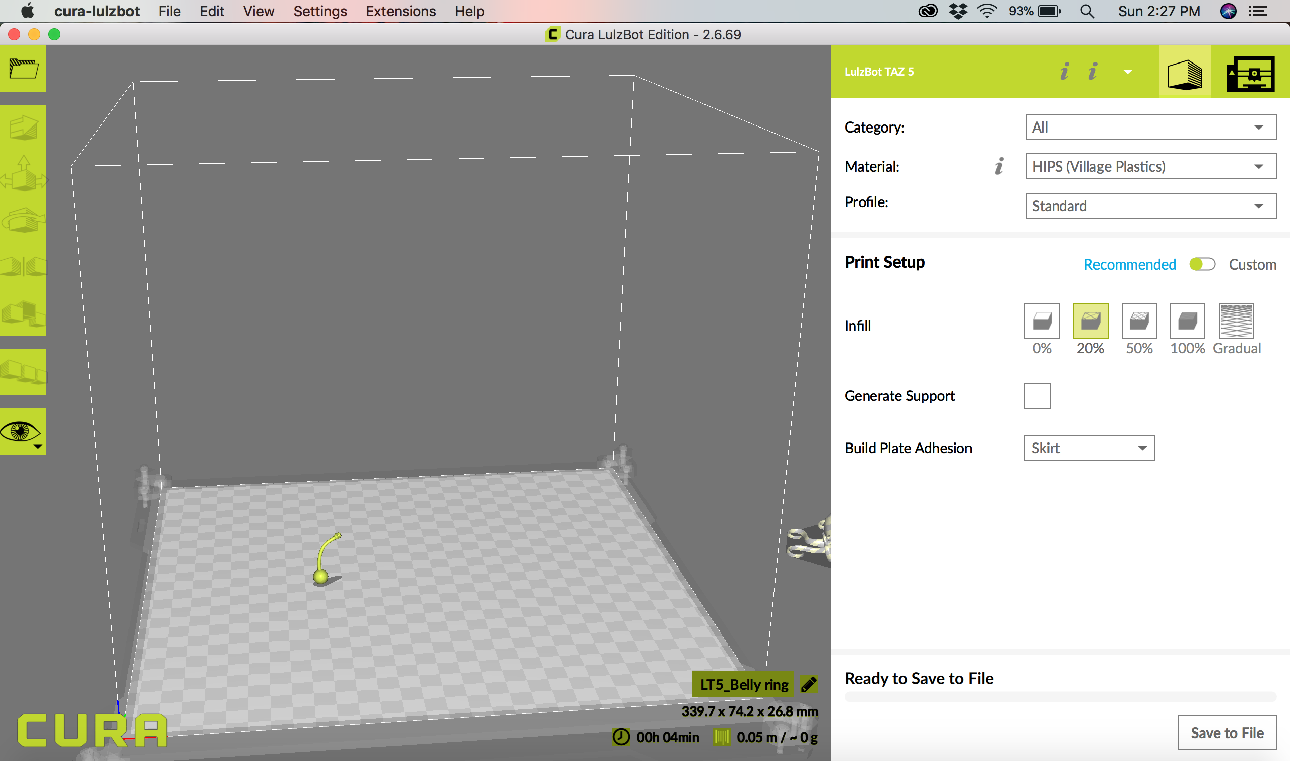Click the LT5_Belly ring job name field
Image resolution: width=1290 pixels, height=761 pixels.
743,684
